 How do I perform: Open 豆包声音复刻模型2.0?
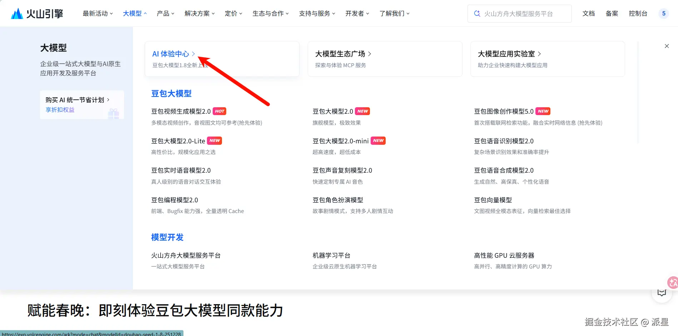(342, 171)
